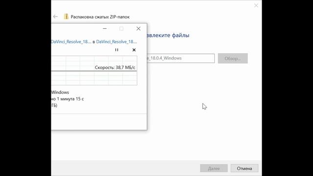Click the ZIP folder icon in wizard header
The height and width of the screenshot is (176, 313).
(66, 17)
